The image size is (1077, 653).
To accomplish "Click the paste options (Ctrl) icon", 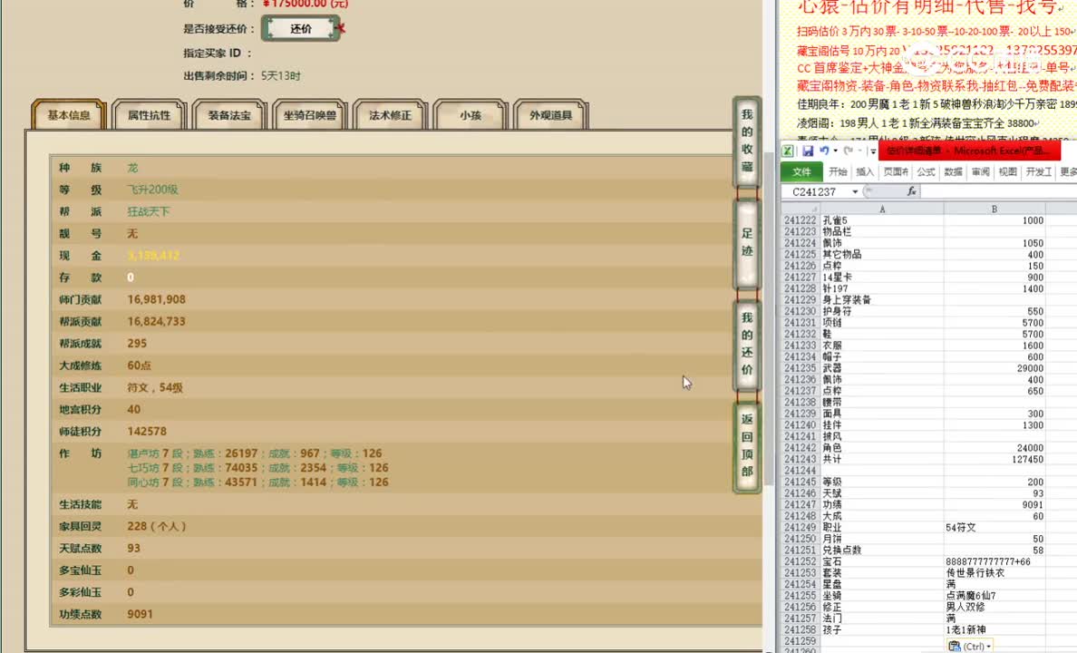I will point(954,646).
